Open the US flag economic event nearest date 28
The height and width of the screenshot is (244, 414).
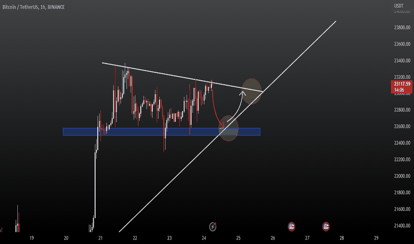pos(326,226)
